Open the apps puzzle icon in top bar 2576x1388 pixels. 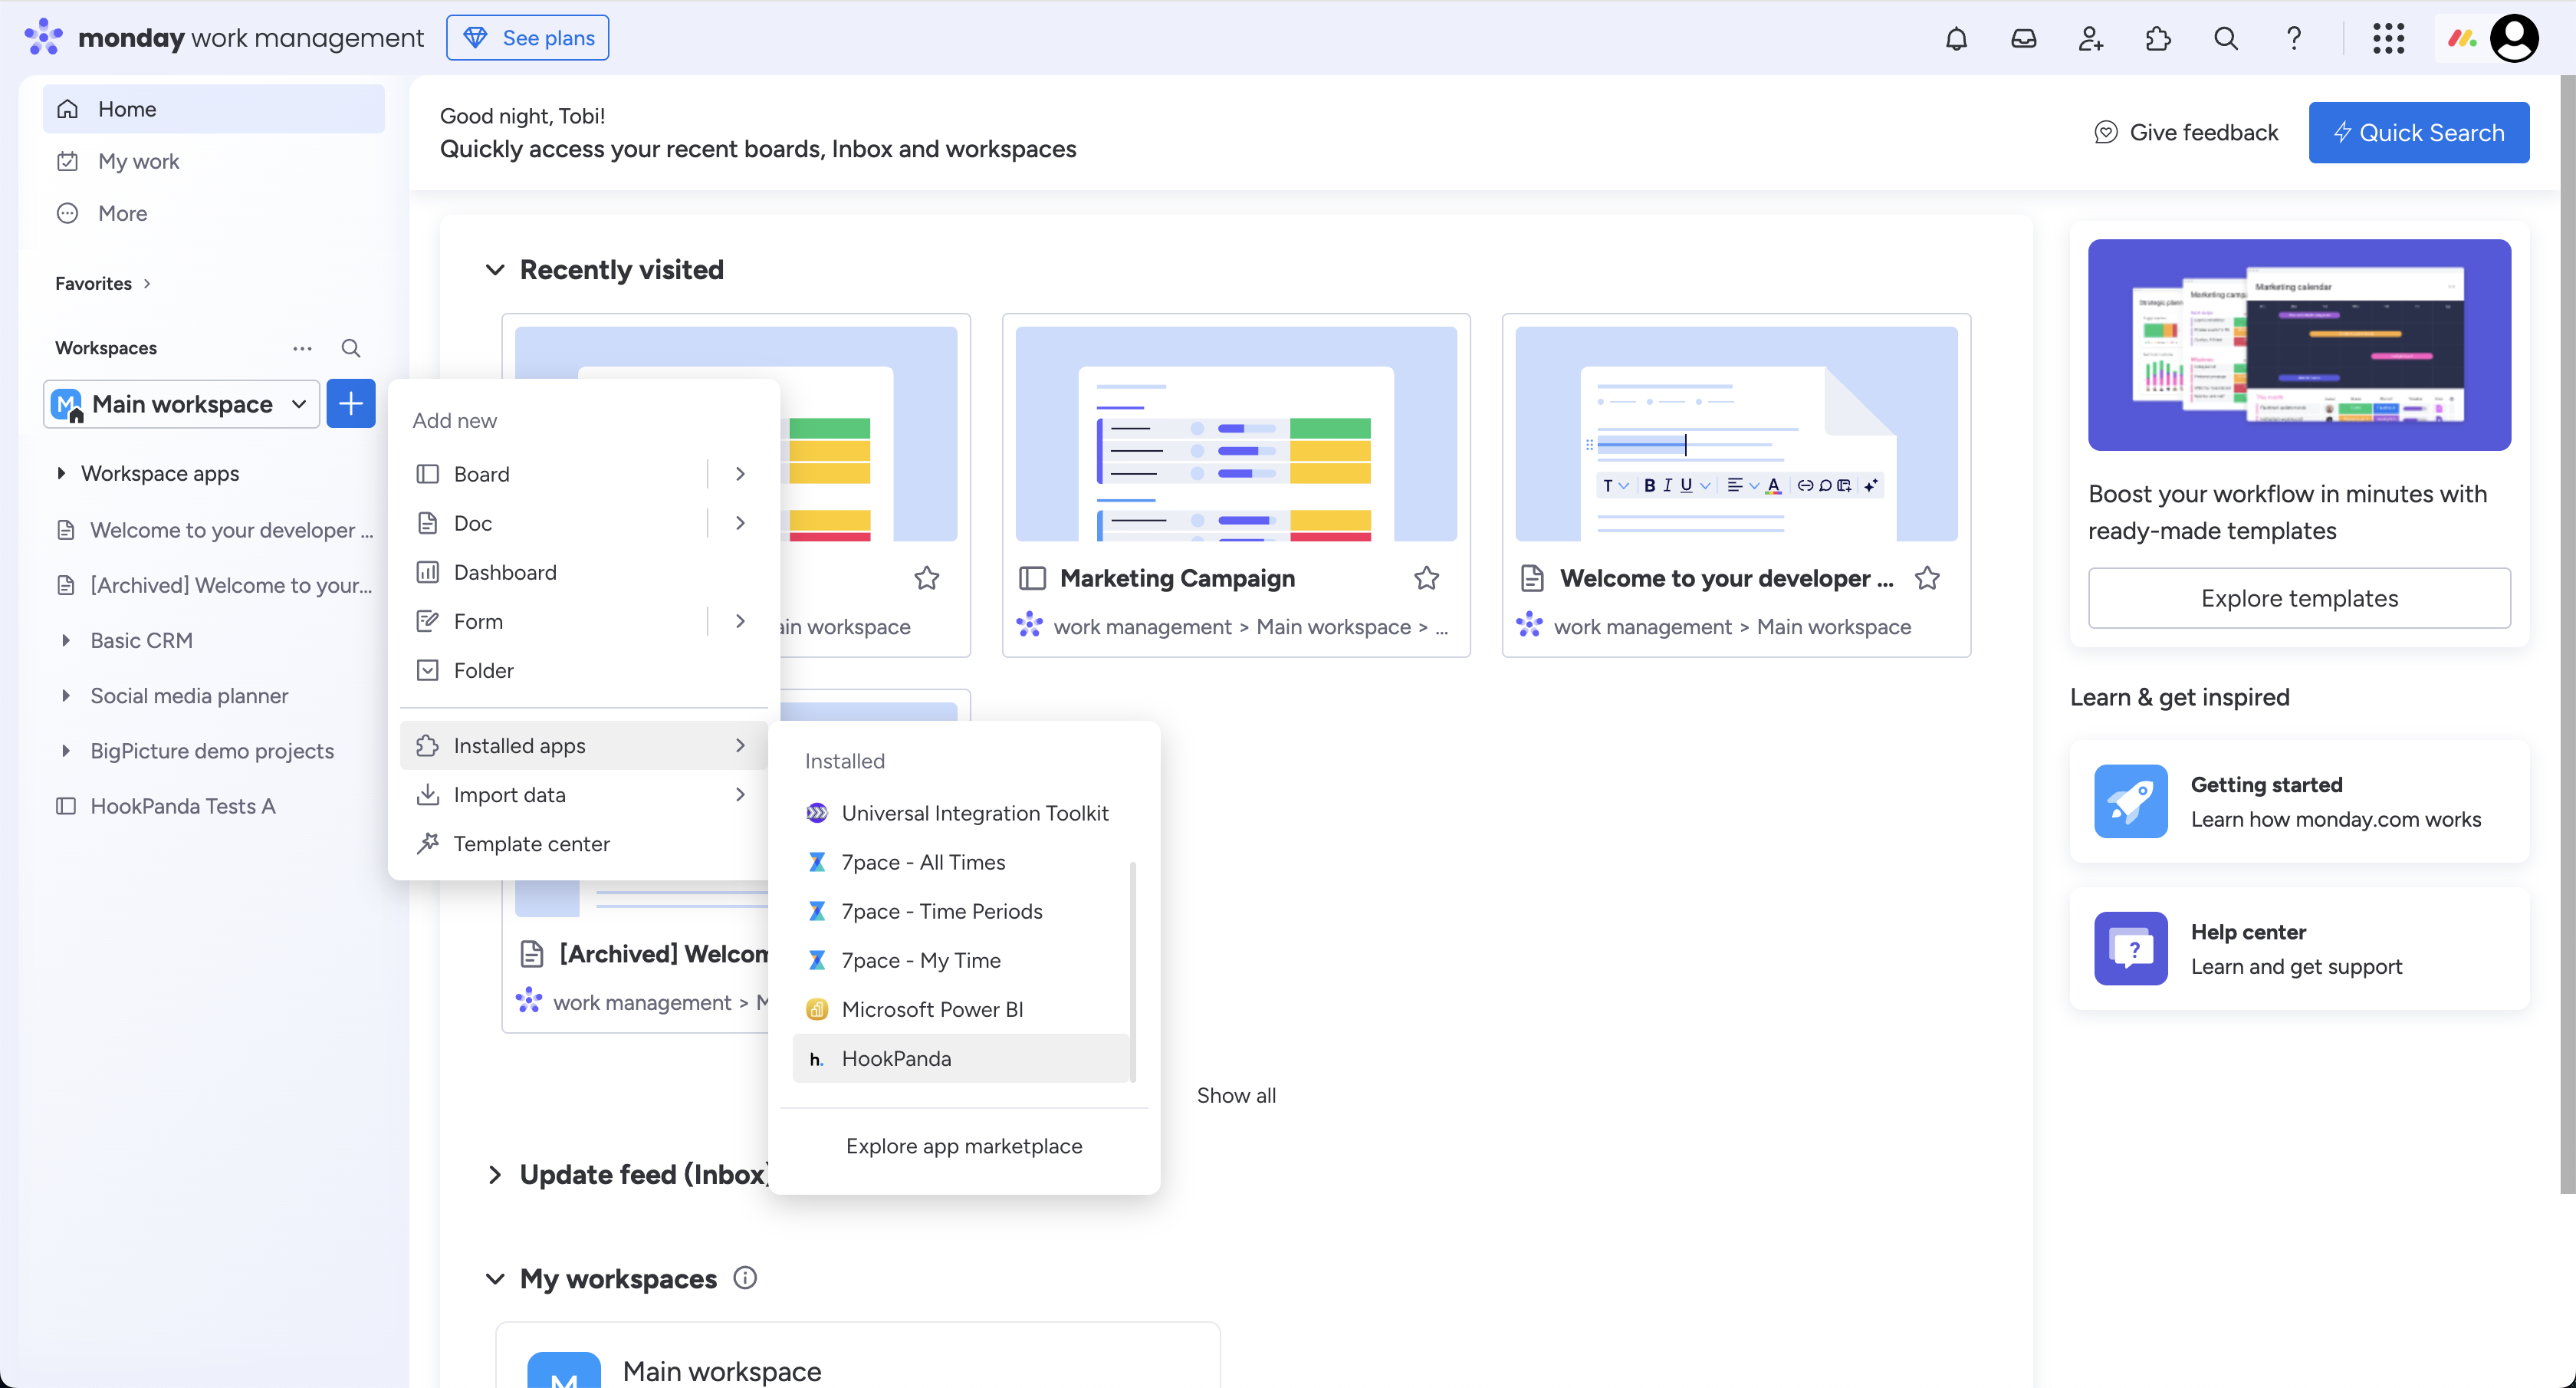point(2158,38)
